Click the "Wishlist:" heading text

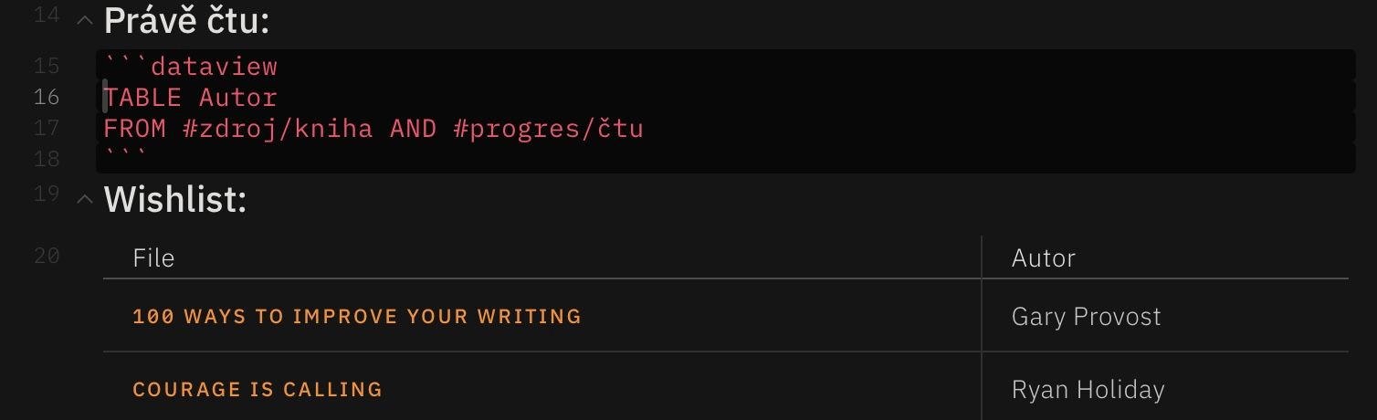175,199
